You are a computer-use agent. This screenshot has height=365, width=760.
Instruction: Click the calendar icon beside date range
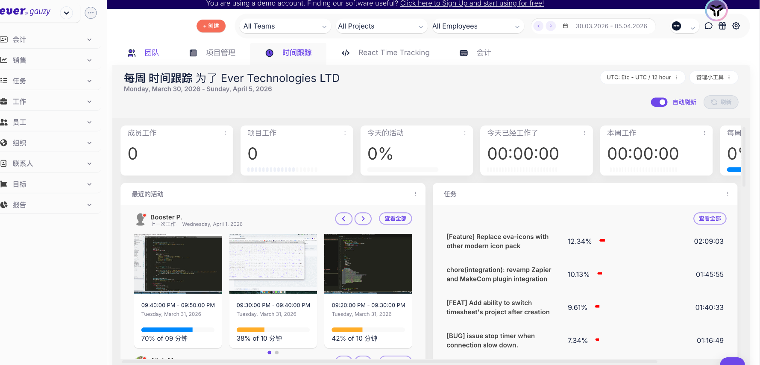565,26
